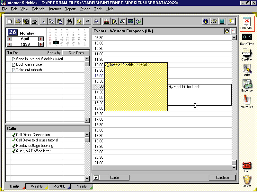Select the Internet Sidekick tutorial event block
The height and width of the screenshot is (192, 257).
tap(136, 86)
